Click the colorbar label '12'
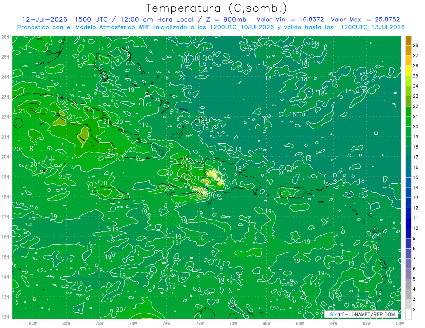The image size is (425, 328). pos(416,208)
